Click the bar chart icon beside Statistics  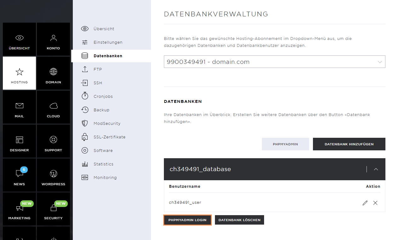tap(85, 164)
